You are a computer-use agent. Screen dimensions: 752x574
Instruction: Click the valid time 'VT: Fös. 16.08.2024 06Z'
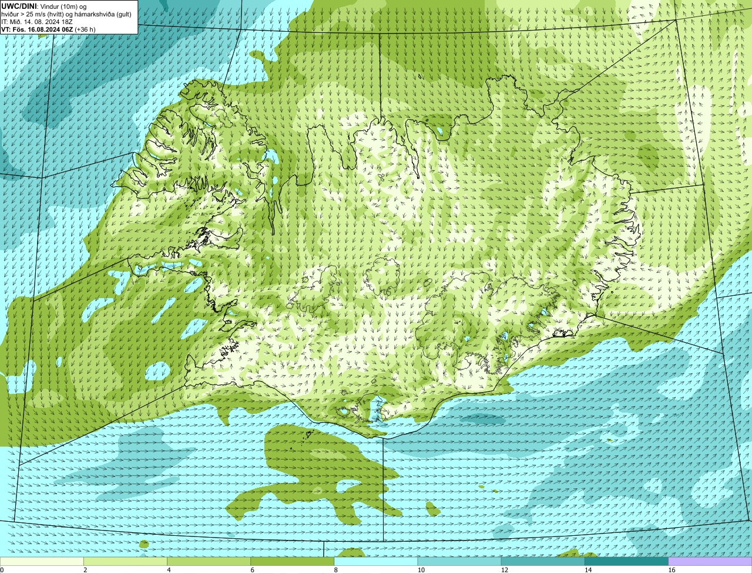(37, 29)
